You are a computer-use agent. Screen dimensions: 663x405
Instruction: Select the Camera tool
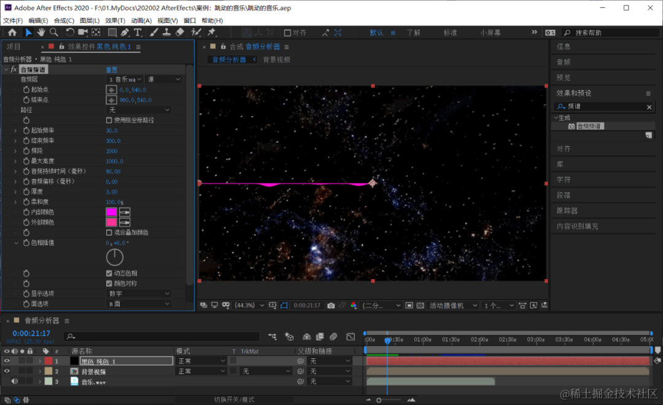tap(83, 32)
